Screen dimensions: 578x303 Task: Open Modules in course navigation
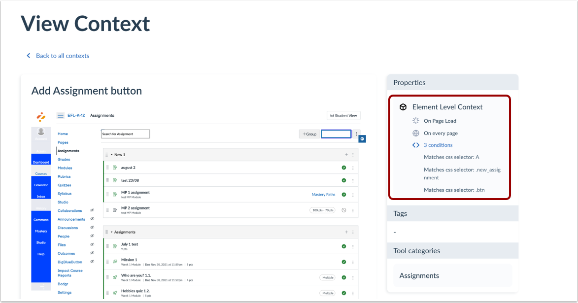(x=65, y=168)
